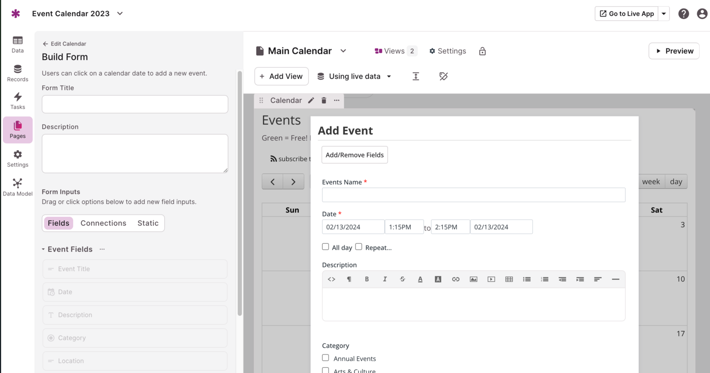Click the Form Title input field

[x=135, y=104]
